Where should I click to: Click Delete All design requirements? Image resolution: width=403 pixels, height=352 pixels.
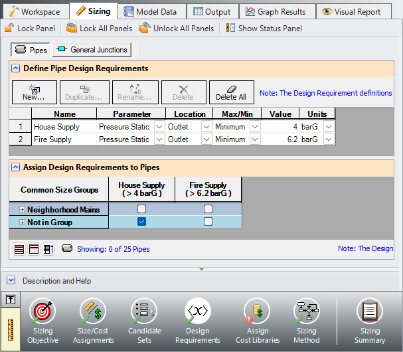click(x=232, y=92)
